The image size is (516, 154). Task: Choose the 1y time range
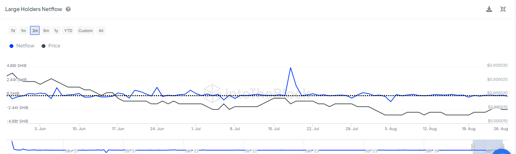[56, 30]
